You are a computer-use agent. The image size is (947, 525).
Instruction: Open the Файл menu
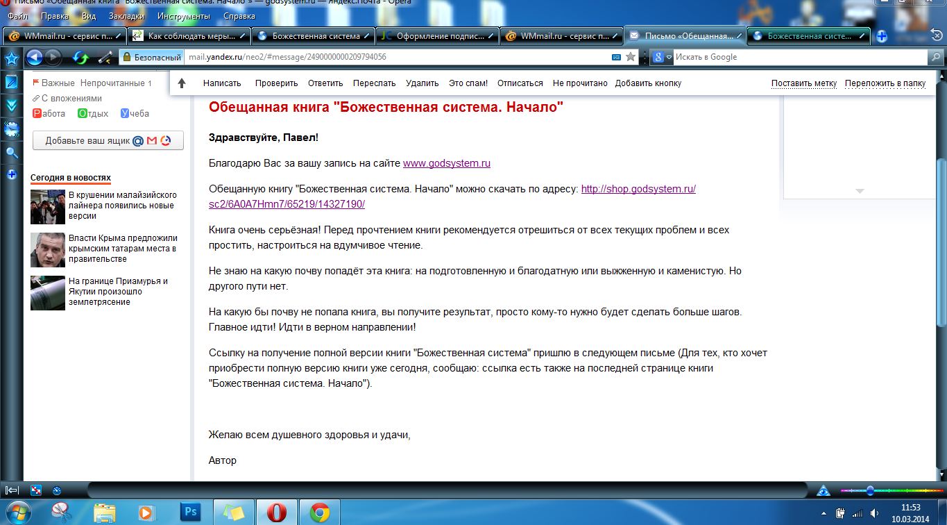click(17, 16)
